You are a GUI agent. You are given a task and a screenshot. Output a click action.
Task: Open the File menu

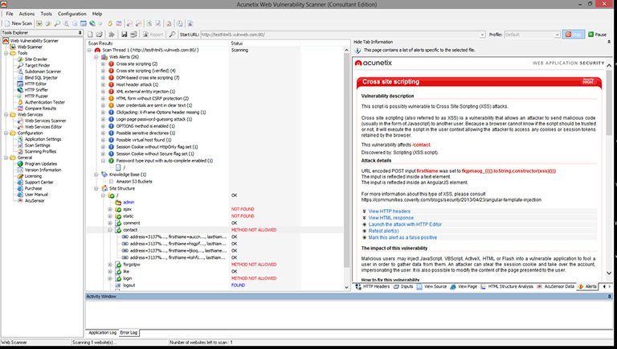click(10, 14)
